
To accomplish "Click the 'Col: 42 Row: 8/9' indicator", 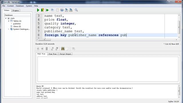I will click(172, 44).
